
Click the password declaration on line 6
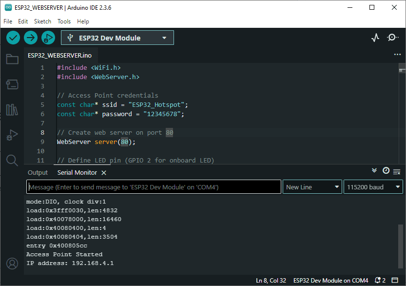point(120,114)
